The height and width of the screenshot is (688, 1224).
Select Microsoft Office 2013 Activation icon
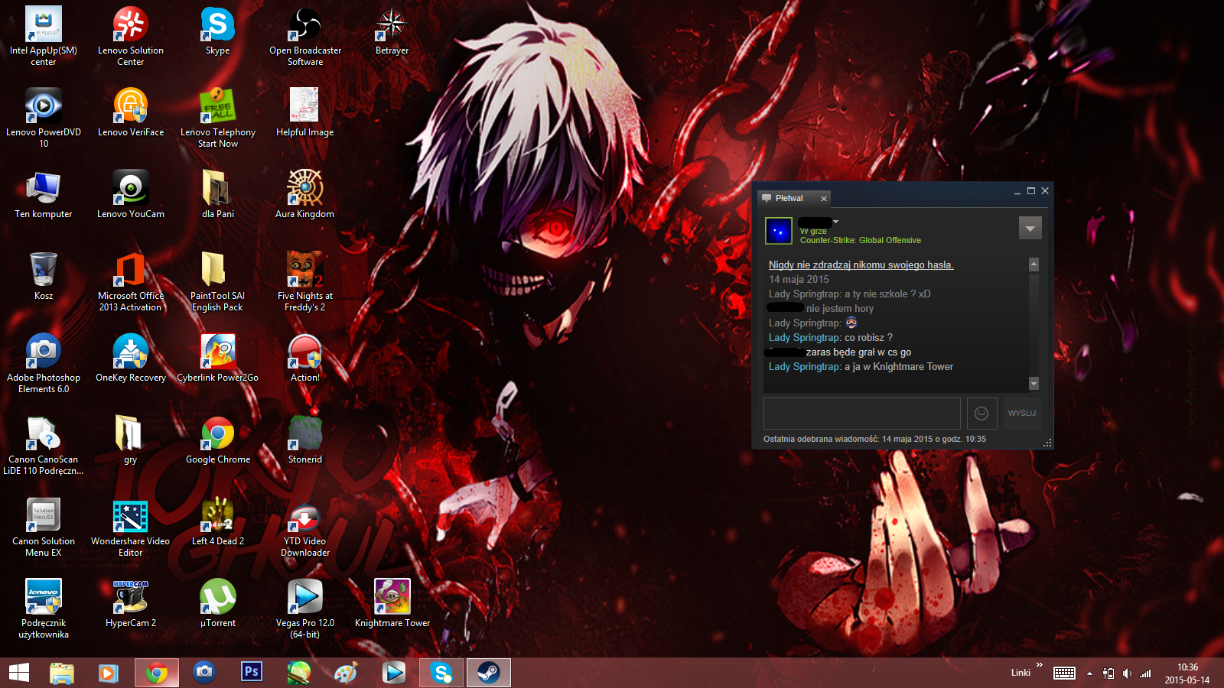point(131,282)
